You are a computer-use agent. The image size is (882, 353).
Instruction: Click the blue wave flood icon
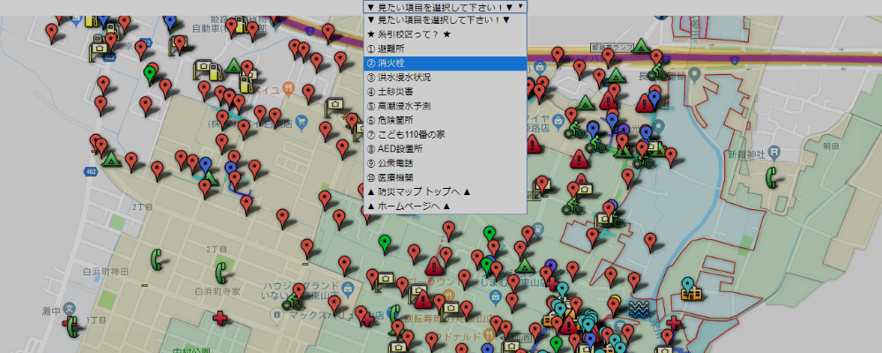pyautogui.click(x=639, y=308)
